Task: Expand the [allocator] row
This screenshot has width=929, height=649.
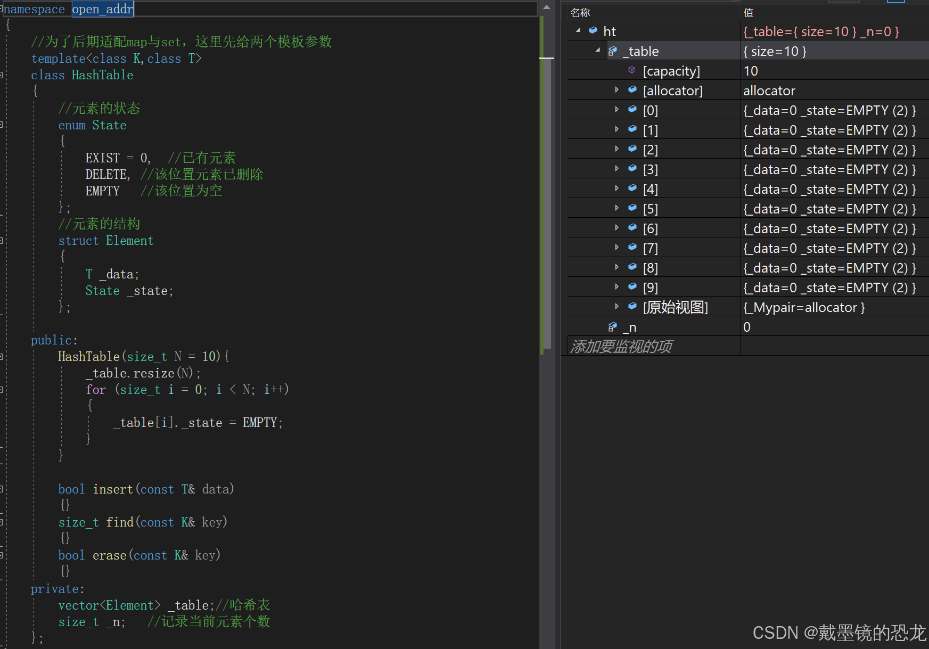Action: point(617,90)
